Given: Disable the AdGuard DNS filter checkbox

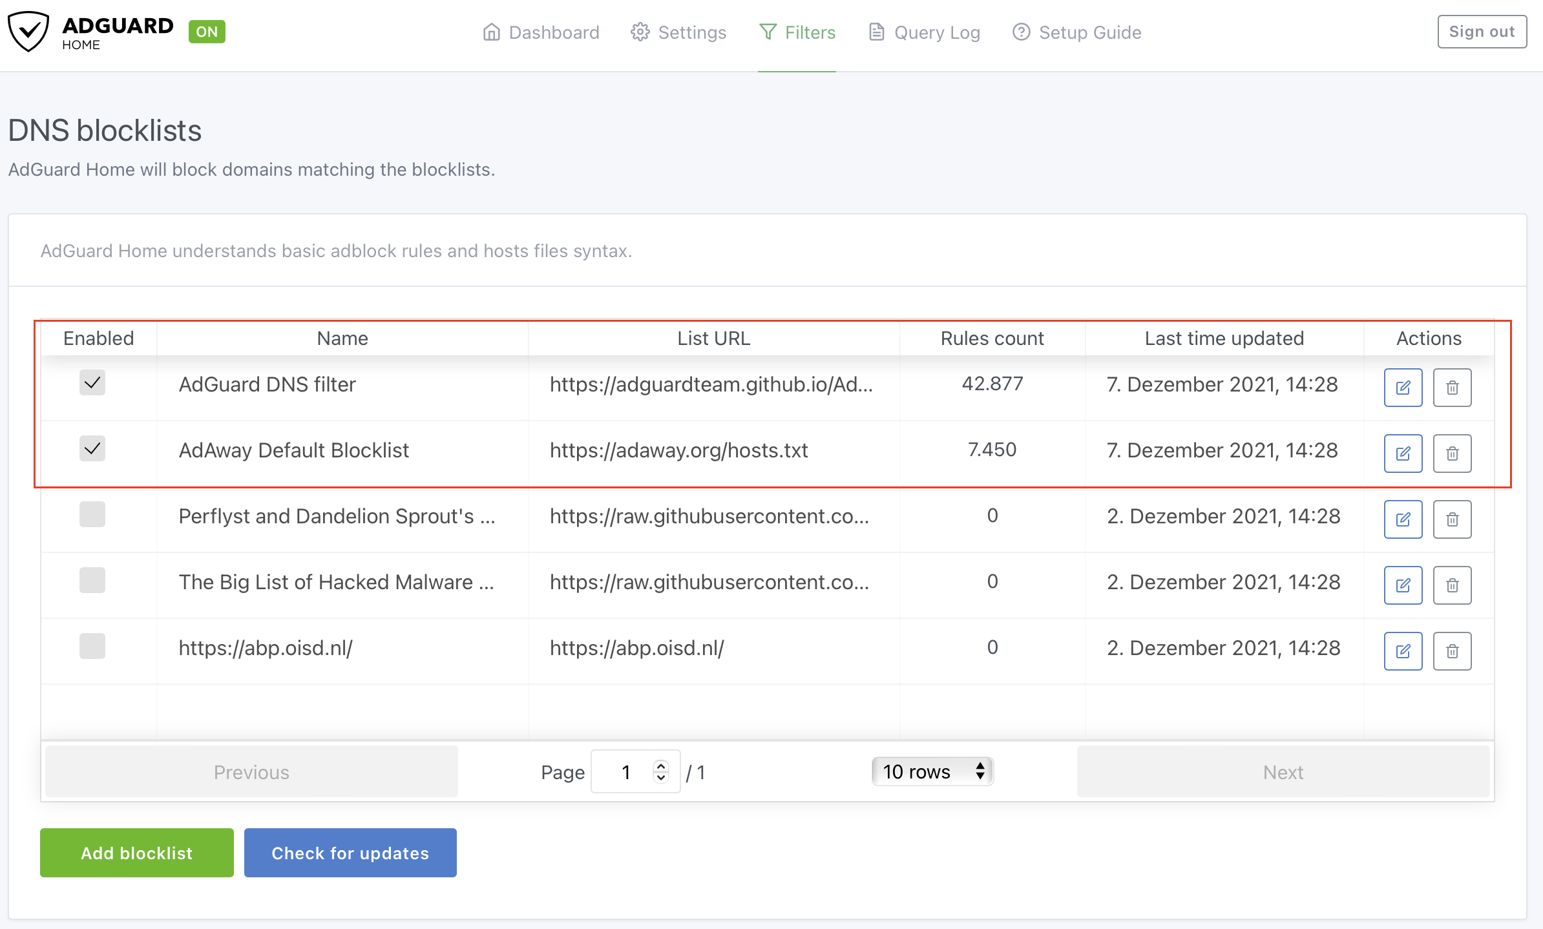Looking at the screenshot, I should click(92, 383).
